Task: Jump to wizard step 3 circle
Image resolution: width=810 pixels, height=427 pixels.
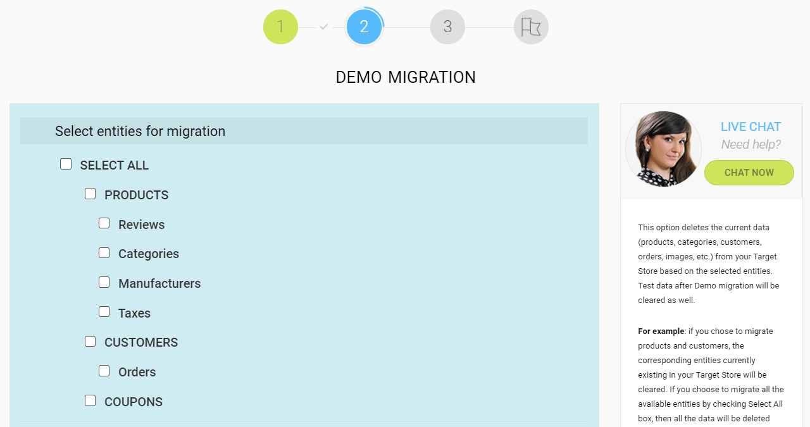Action: (447, 27)
